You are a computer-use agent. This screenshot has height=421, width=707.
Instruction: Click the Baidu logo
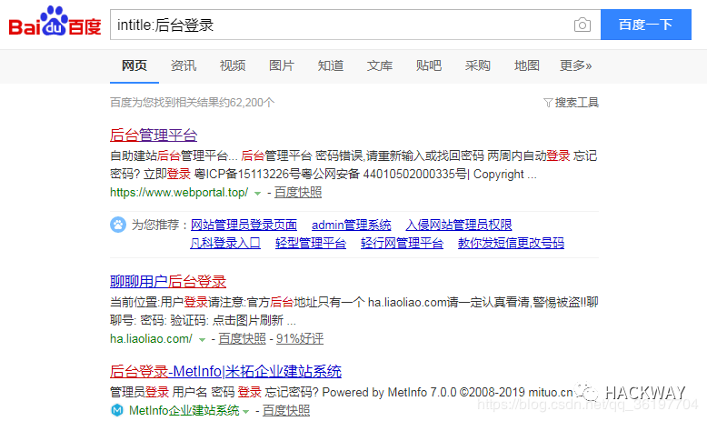pyautogui.click(x=55, y=21)
